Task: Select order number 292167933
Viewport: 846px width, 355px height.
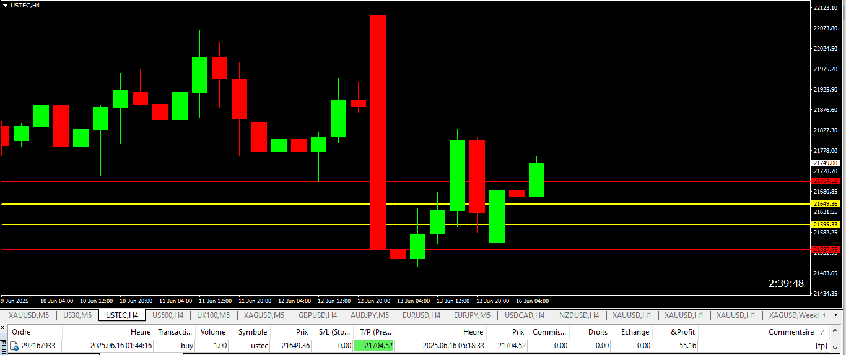Action: click(x=38, y=346)
